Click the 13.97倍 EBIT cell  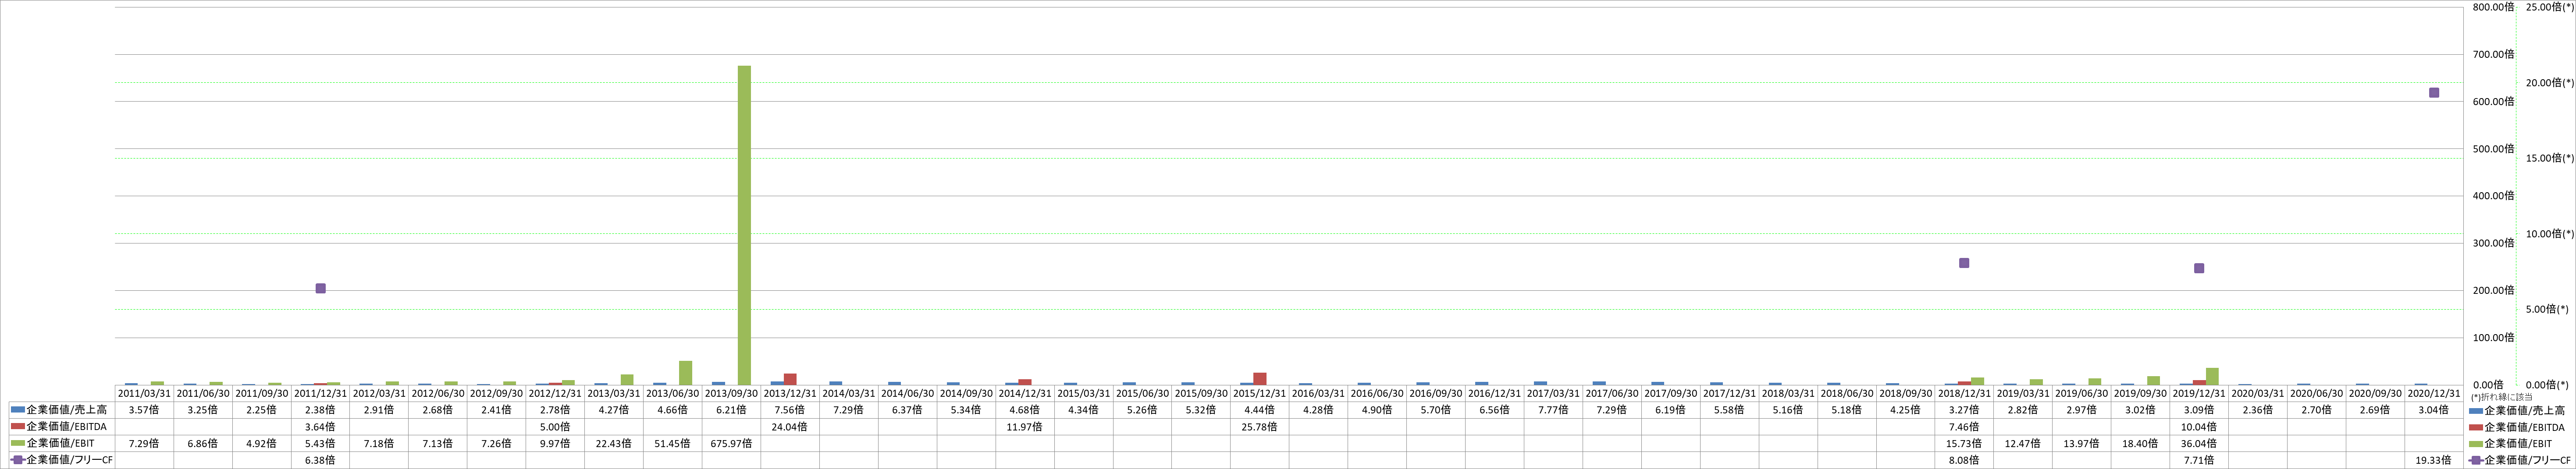(x=2082, y=443)
